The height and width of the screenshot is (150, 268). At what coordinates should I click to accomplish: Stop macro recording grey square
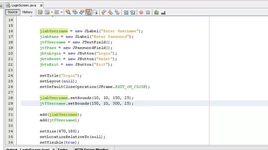[148, 12]
